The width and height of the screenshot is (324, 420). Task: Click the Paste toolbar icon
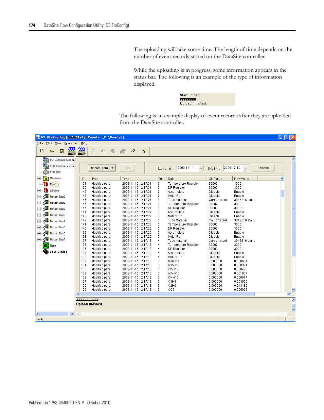[113, 151]
